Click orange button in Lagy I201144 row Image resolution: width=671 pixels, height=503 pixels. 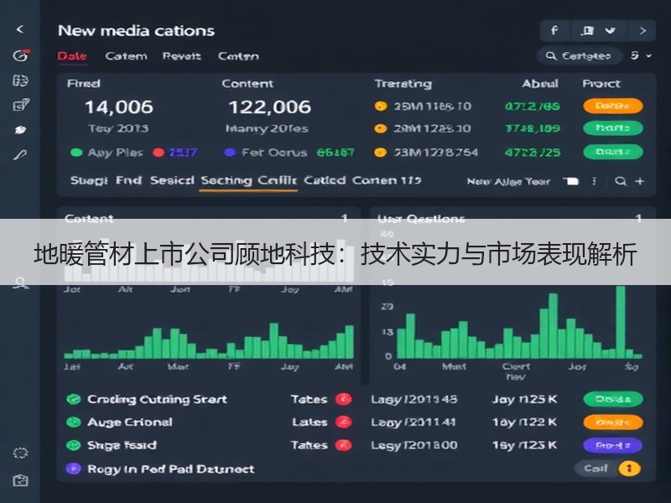(x=613, y=423)
